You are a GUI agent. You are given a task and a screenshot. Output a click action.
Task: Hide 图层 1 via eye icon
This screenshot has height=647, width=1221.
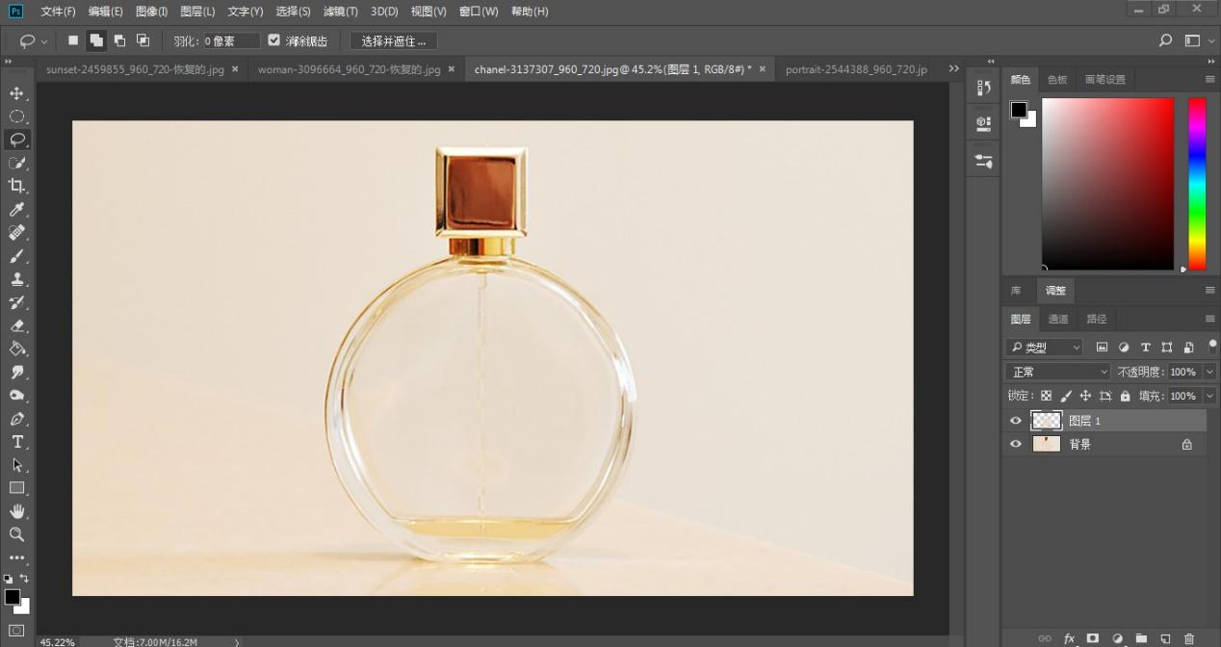[1015, 421]
